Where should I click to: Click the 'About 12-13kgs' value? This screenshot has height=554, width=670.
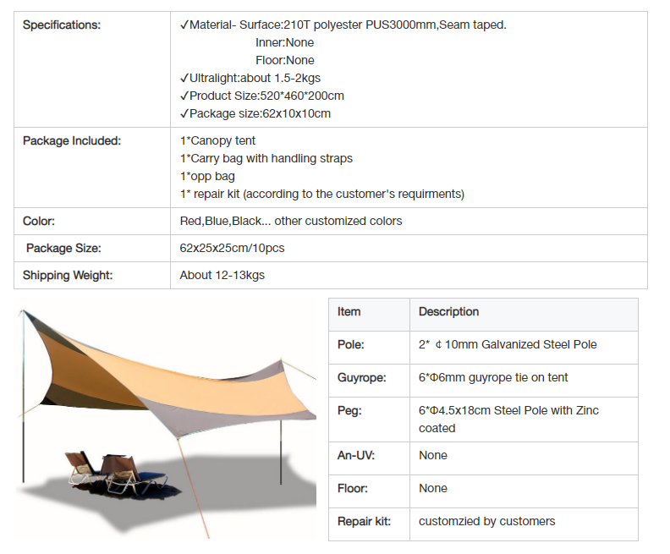222,276
